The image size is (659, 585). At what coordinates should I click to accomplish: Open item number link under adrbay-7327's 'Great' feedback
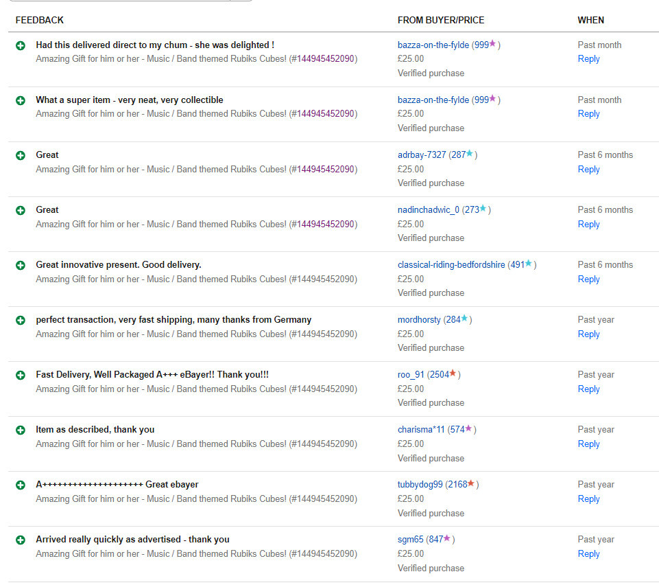click(326, 169)
